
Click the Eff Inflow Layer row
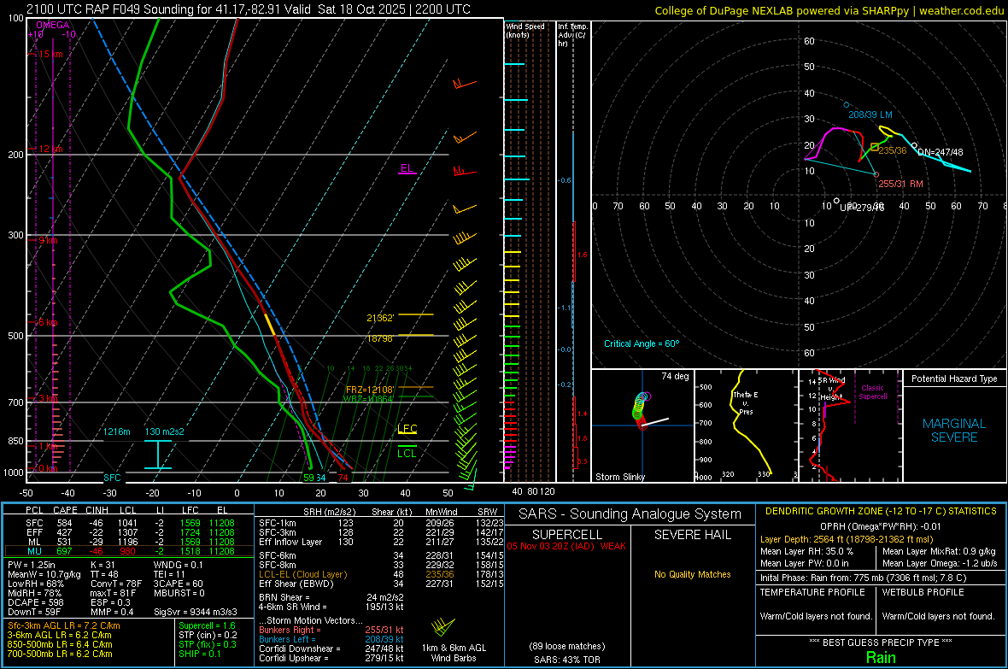pyautogui.click(x=381, y=542)
